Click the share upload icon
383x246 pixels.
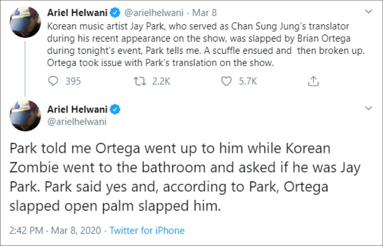point(314,81)
